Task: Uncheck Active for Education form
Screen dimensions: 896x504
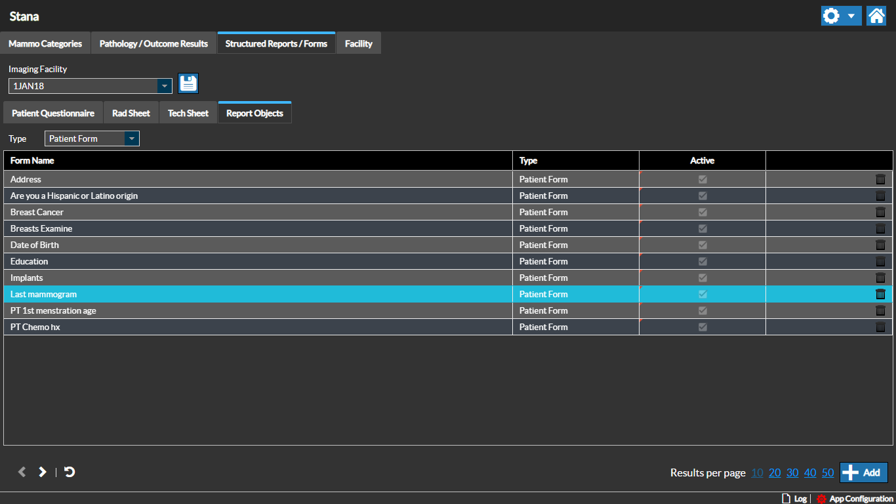Action: [703, 261]
